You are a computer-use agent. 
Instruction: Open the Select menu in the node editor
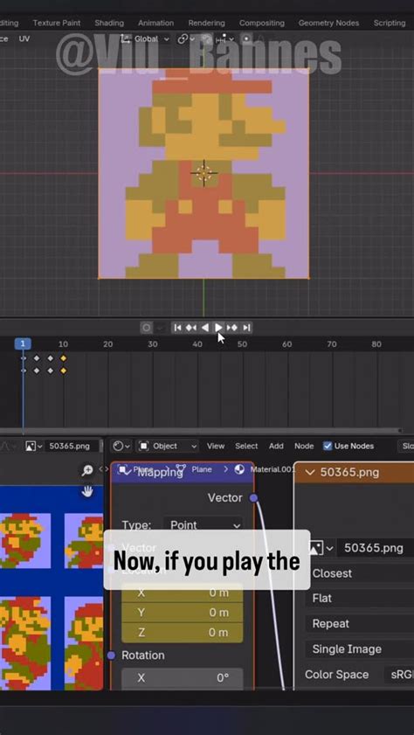pyautogui.click(x=246, y=447)
